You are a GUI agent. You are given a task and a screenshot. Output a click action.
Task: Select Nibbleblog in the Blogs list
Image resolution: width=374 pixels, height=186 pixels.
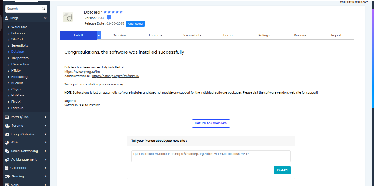pyautogui.click(x=19, y=77)
